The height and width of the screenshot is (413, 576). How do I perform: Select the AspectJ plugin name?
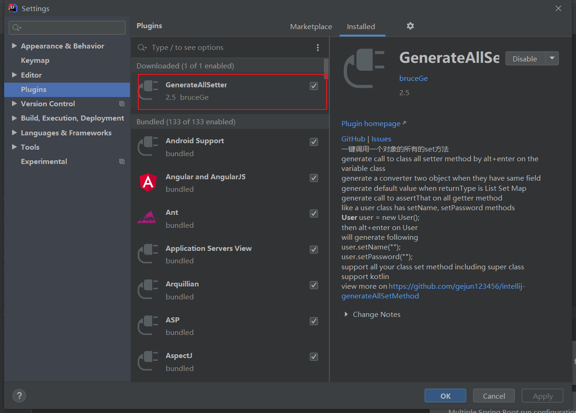point(179,356)
